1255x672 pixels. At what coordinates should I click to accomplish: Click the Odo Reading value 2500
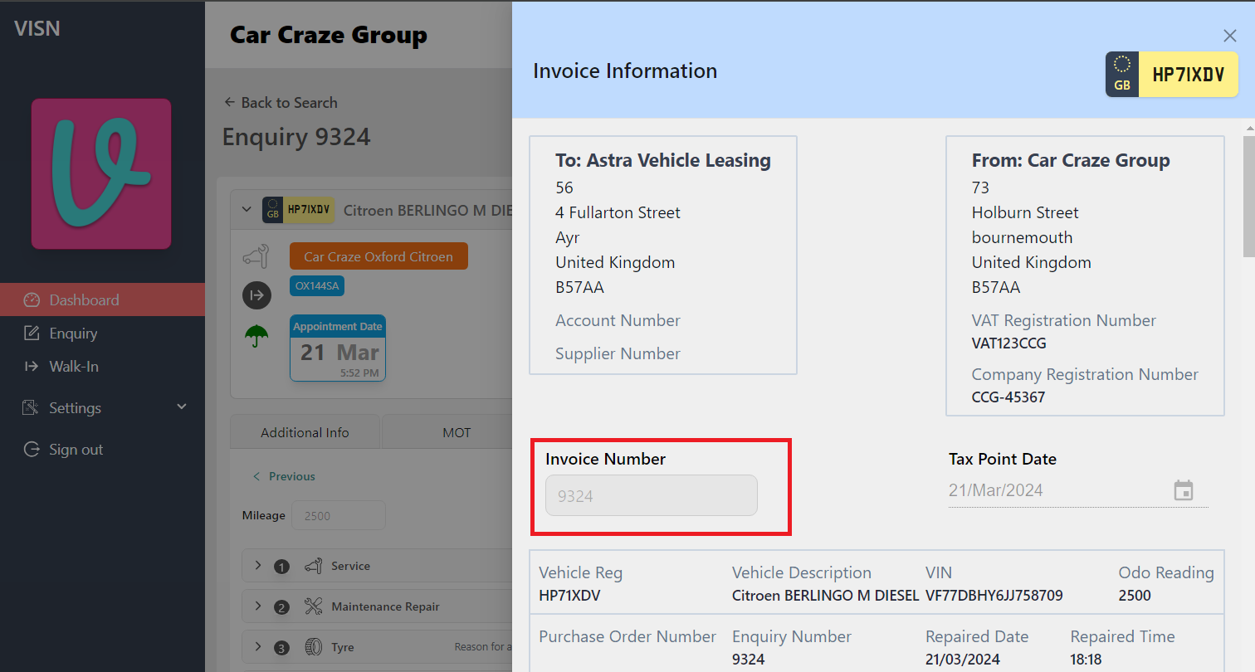click(x=1135, y=596)
